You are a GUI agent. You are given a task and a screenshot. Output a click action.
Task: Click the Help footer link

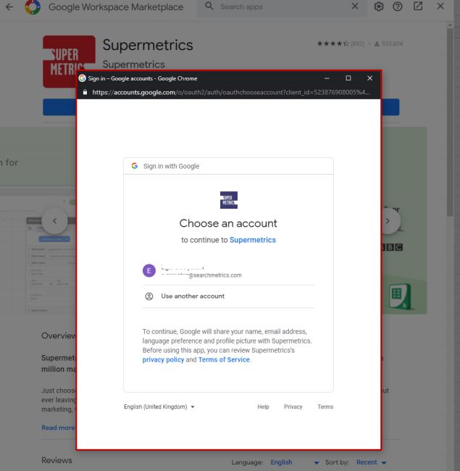click(263, 407)
